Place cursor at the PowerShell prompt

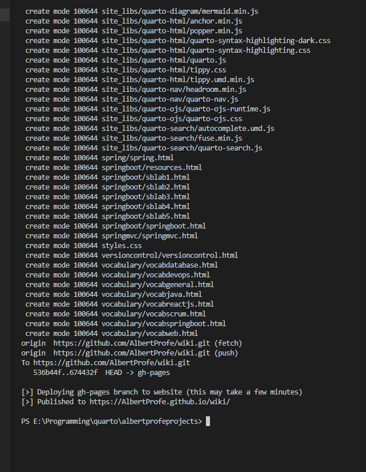(208, 421)
